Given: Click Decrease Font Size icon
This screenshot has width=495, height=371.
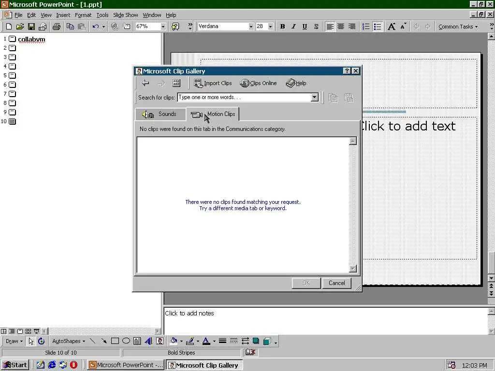Looking at the screenshot, I should 403,27.
